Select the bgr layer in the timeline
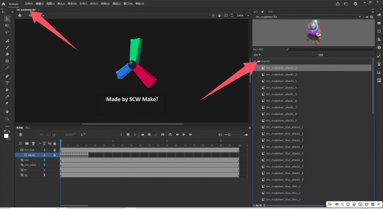 [x=37, y=175]
